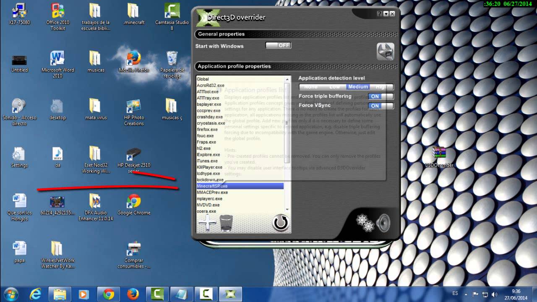This screenshot has width=537, height=302.
Task: Open Windows Explorer from the taskbar
Action: pyautogui.click(x=60, y=294)
